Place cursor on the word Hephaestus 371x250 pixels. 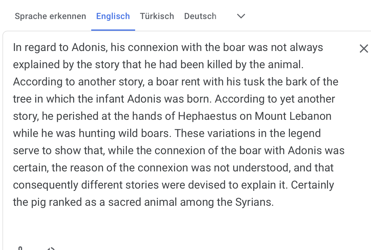click(x=207, y=116)
